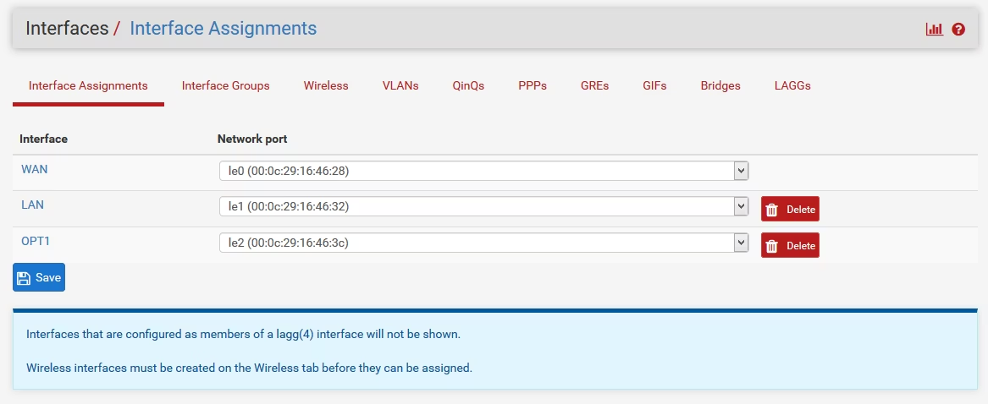Go to the Bridges tab

point(720,85)
